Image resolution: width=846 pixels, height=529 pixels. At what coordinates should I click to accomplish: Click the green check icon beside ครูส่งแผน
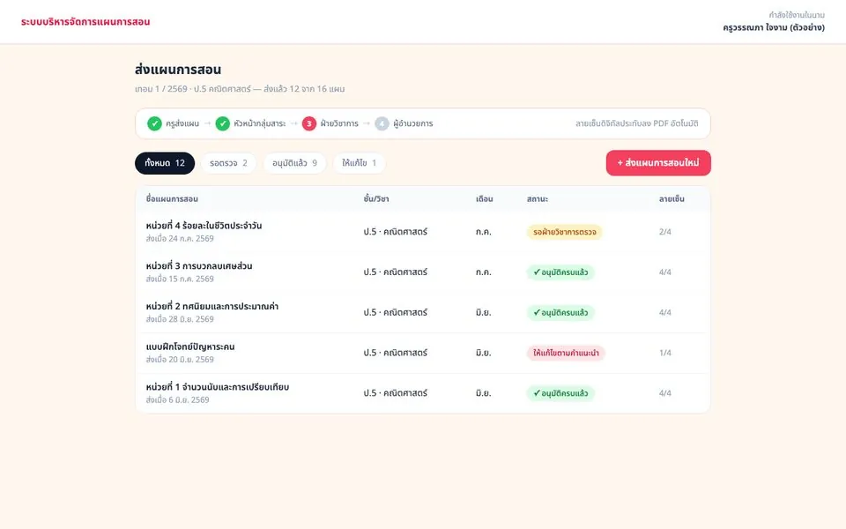tap(154, 123)
